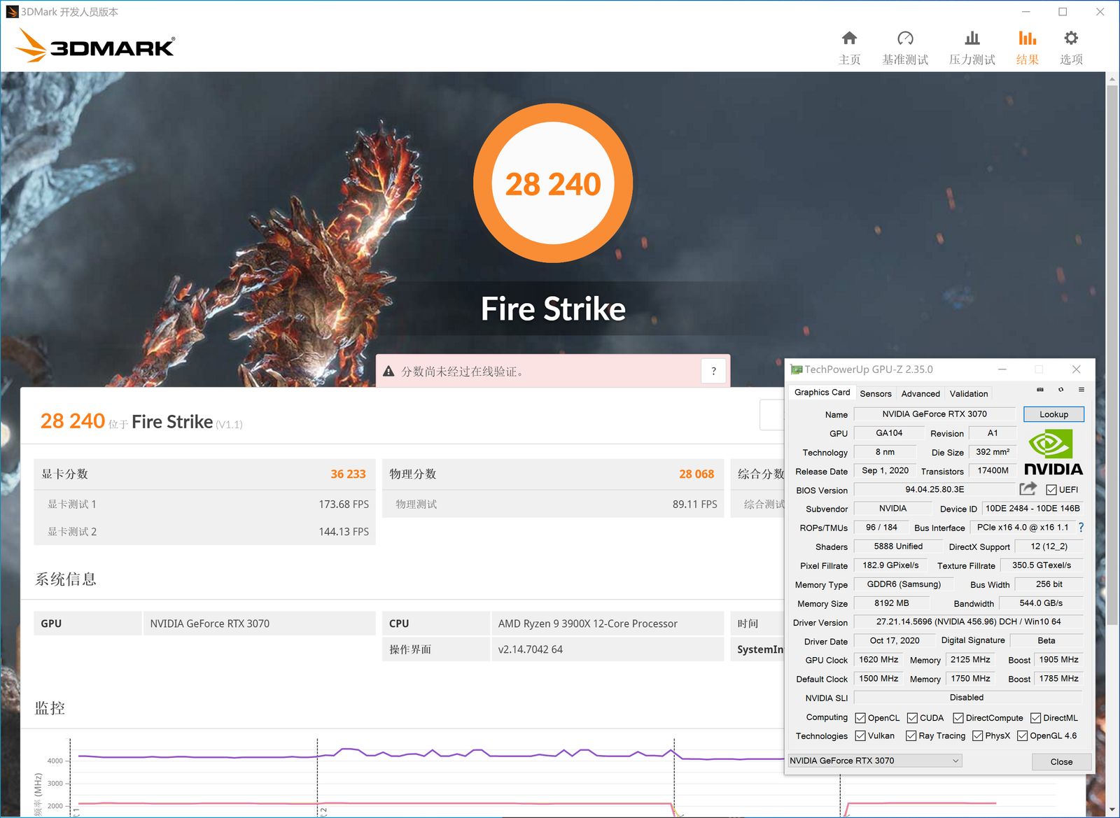
Task: Open the GPU selection dropdown in GPU-Z
Action: click(875, 761)
